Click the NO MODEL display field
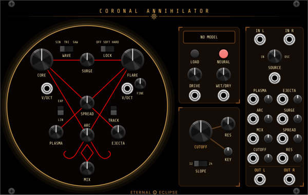This screenshot has width=308, height=195. [x=209, y=37]
